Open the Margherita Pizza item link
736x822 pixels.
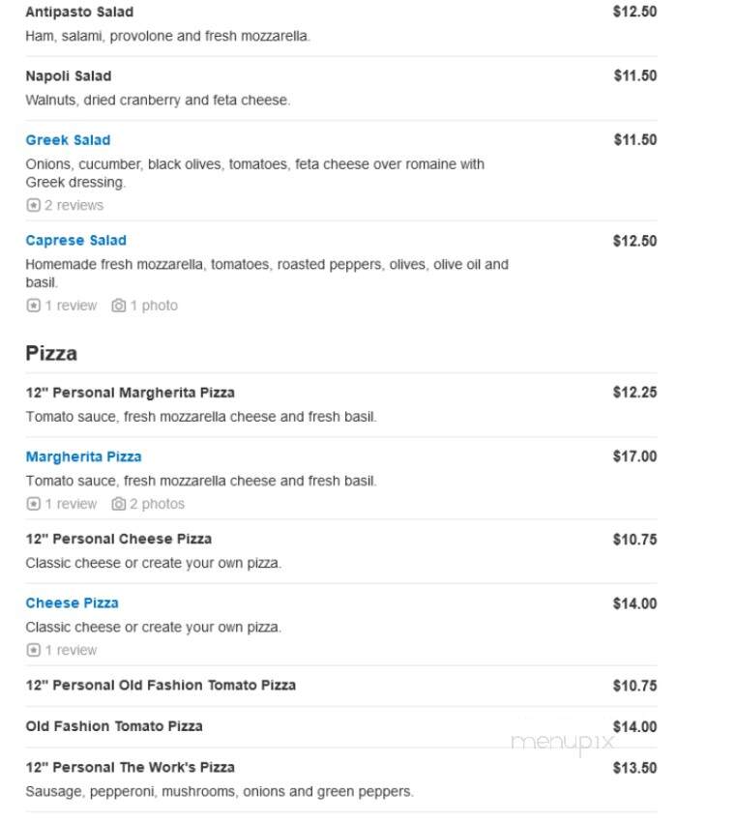84,456
